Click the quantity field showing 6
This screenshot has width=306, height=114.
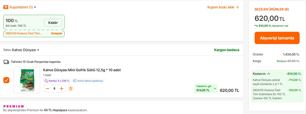coord(54,89)
